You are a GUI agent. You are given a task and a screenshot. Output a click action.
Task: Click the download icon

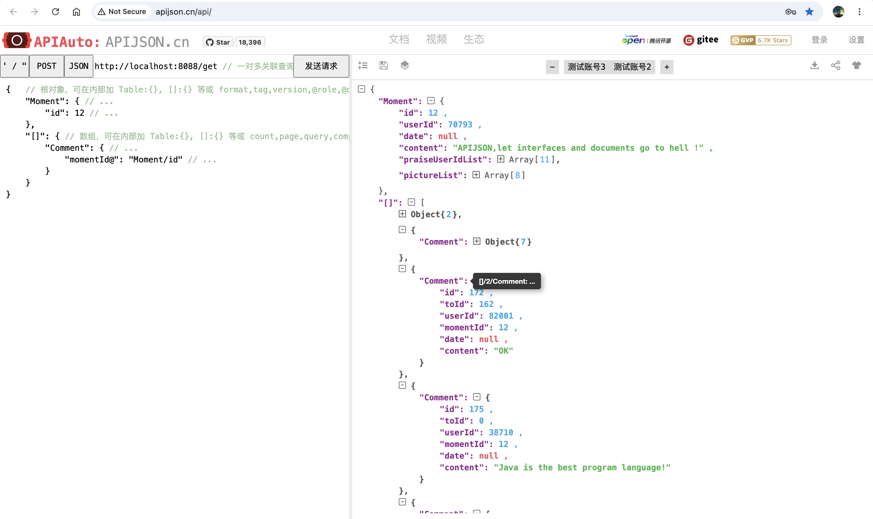815,65
